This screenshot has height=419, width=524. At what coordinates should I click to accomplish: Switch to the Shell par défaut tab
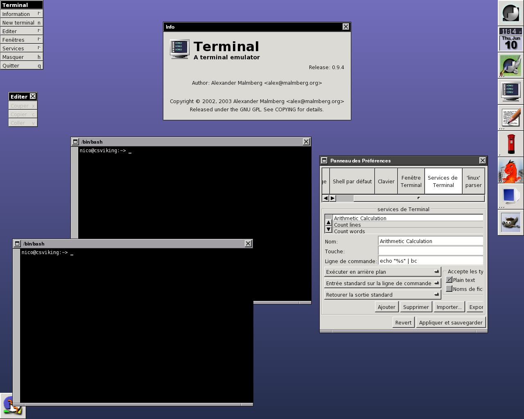(x=352, y=181)
